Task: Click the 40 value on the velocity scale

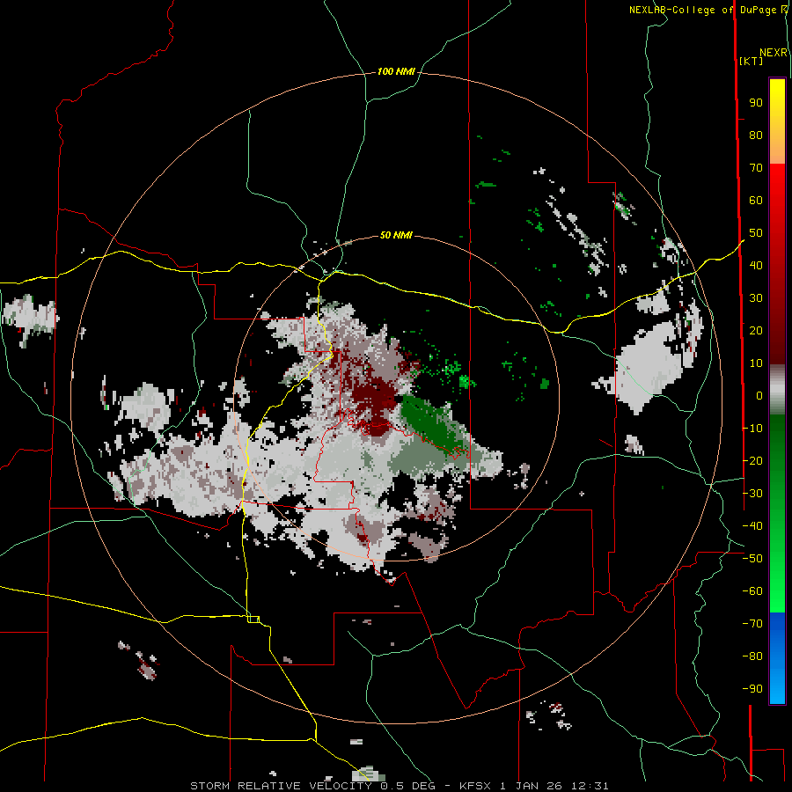Action: [756, 266]
